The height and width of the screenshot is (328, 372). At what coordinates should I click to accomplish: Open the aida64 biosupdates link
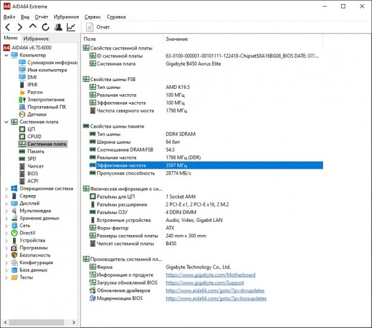coord(215,298)
